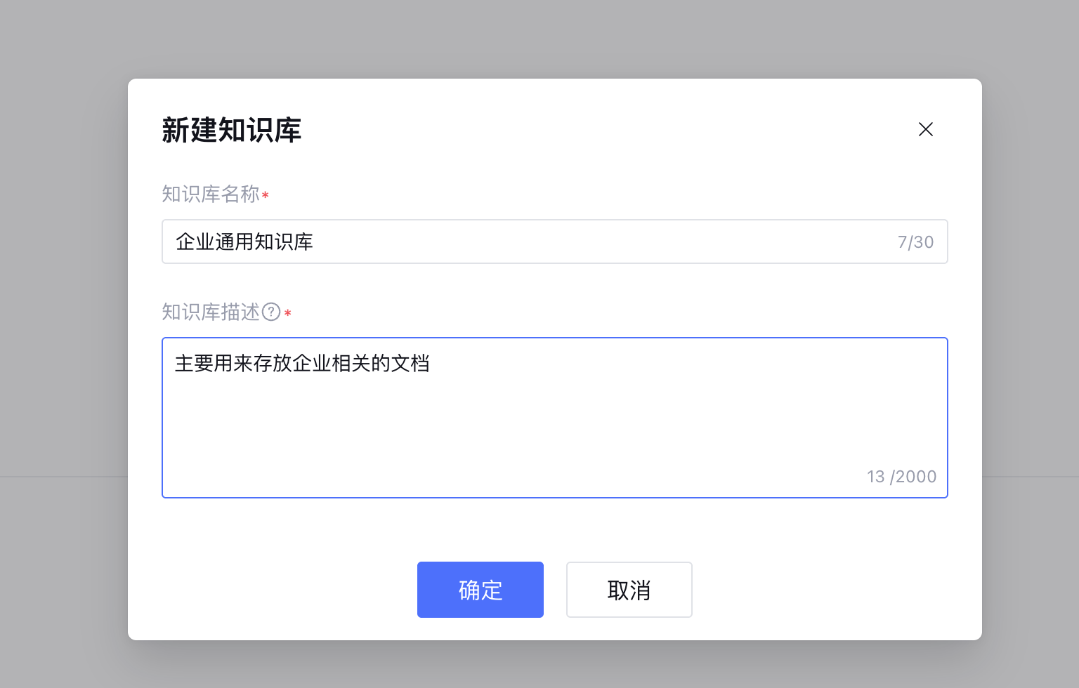Click the 7/30 character counter

click(x=915, y=242)
